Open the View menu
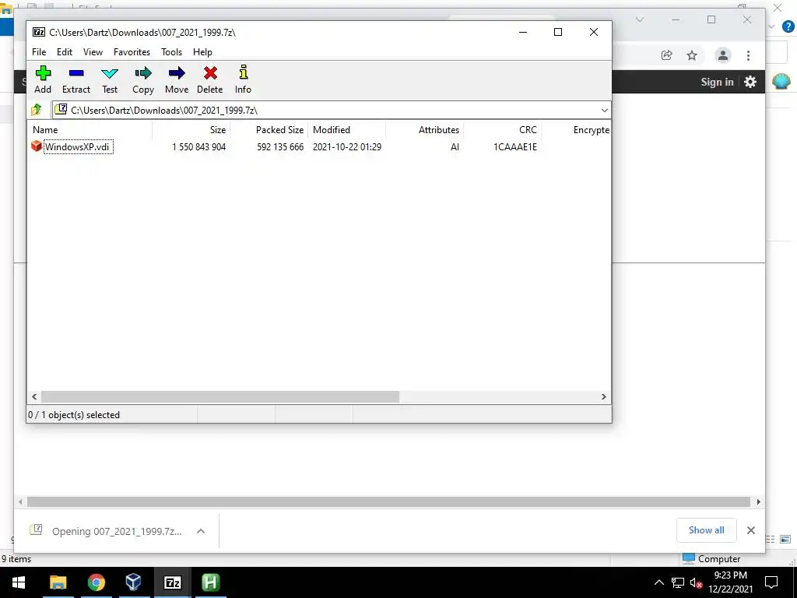Image resolution: width=797 pixels, height=598 pixels. (x=93, y=52)
